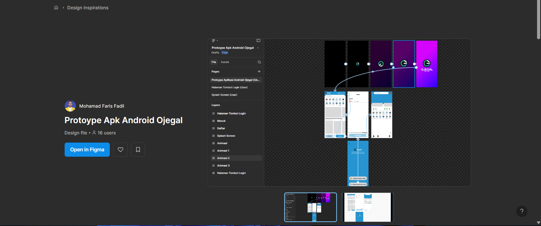
Task: Select the Animasi 2 layer
Action: (223, 158)
